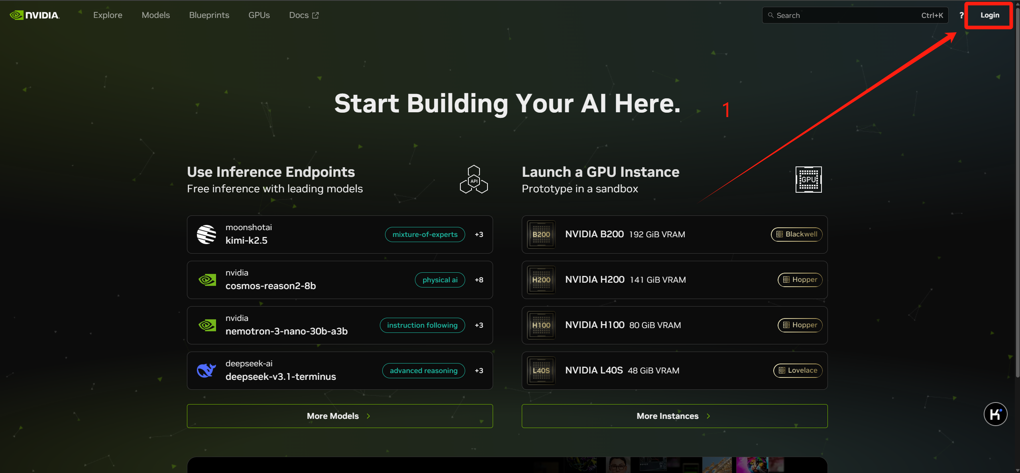The height and width of the screenshot is (473, 1020).
Task: Click the NVIDIA logo in header
Action: (x=35, y=15)
